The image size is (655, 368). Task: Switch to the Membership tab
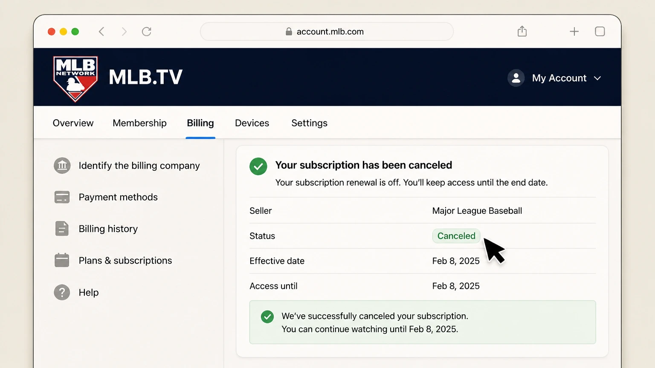point(139,123)
